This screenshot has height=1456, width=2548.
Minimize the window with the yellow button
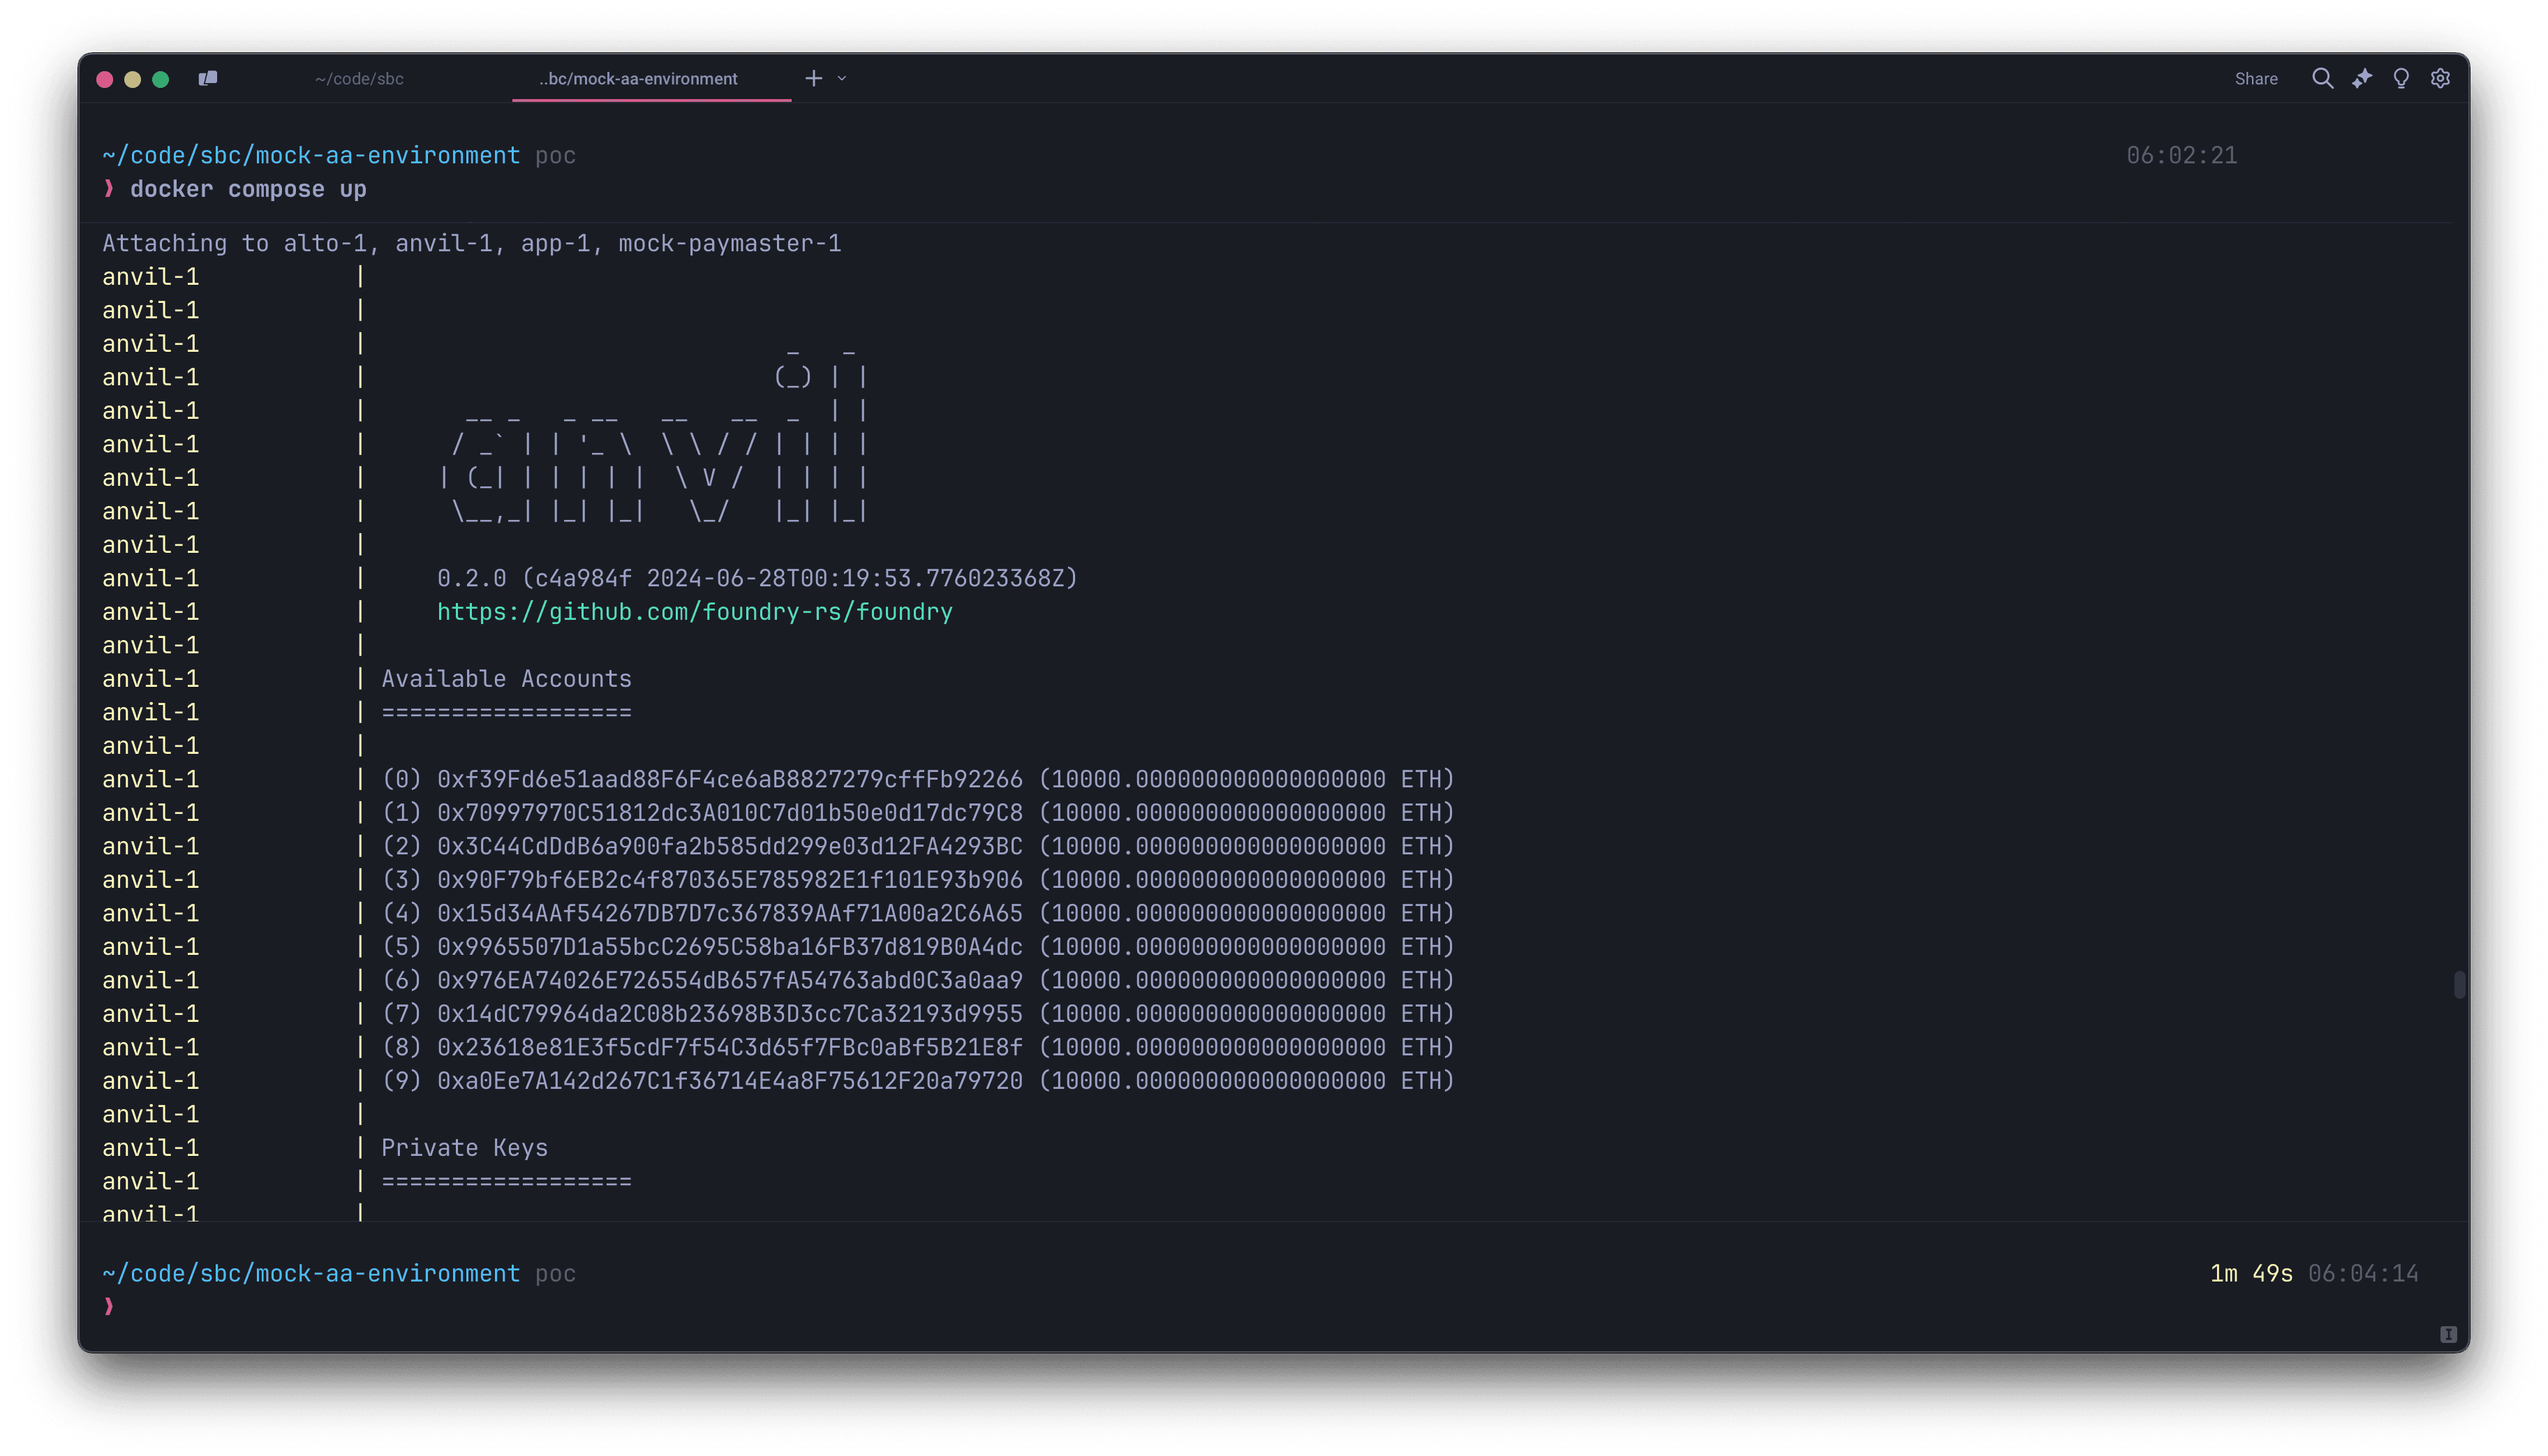(x=132, y=79)
